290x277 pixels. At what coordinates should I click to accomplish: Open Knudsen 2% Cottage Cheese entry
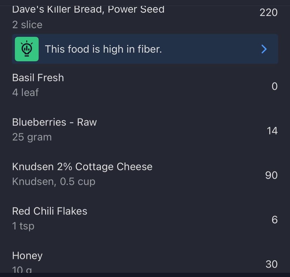pyautogui.click(x=145, y=174)
